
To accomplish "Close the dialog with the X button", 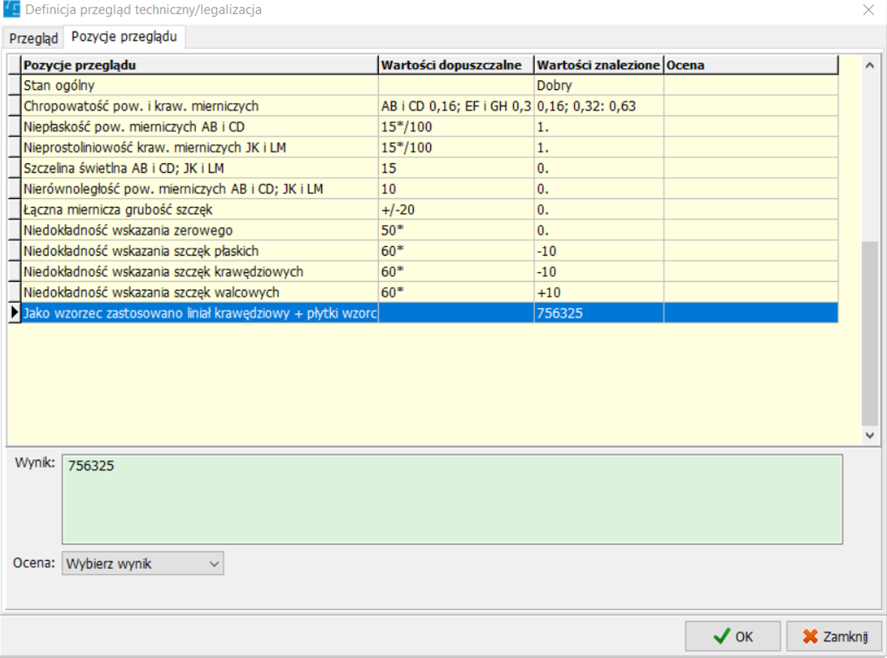I will 868,10.
